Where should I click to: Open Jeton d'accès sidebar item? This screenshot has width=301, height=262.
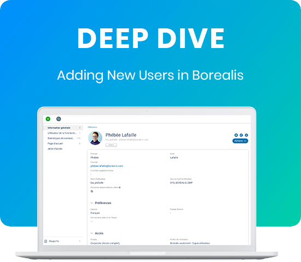(x=63, y=148)
